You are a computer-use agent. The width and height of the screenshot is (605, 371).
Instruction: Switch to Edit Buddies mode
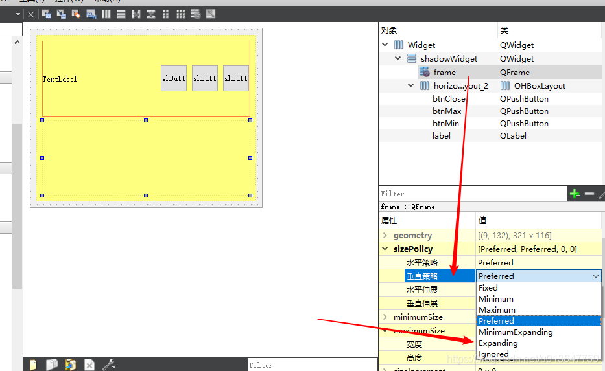[x=77, y=14]
